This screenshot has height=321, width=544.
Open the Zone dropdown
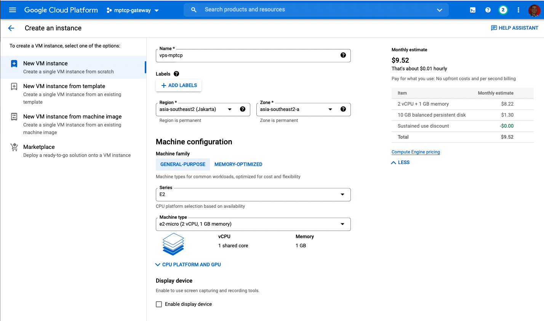304,109
